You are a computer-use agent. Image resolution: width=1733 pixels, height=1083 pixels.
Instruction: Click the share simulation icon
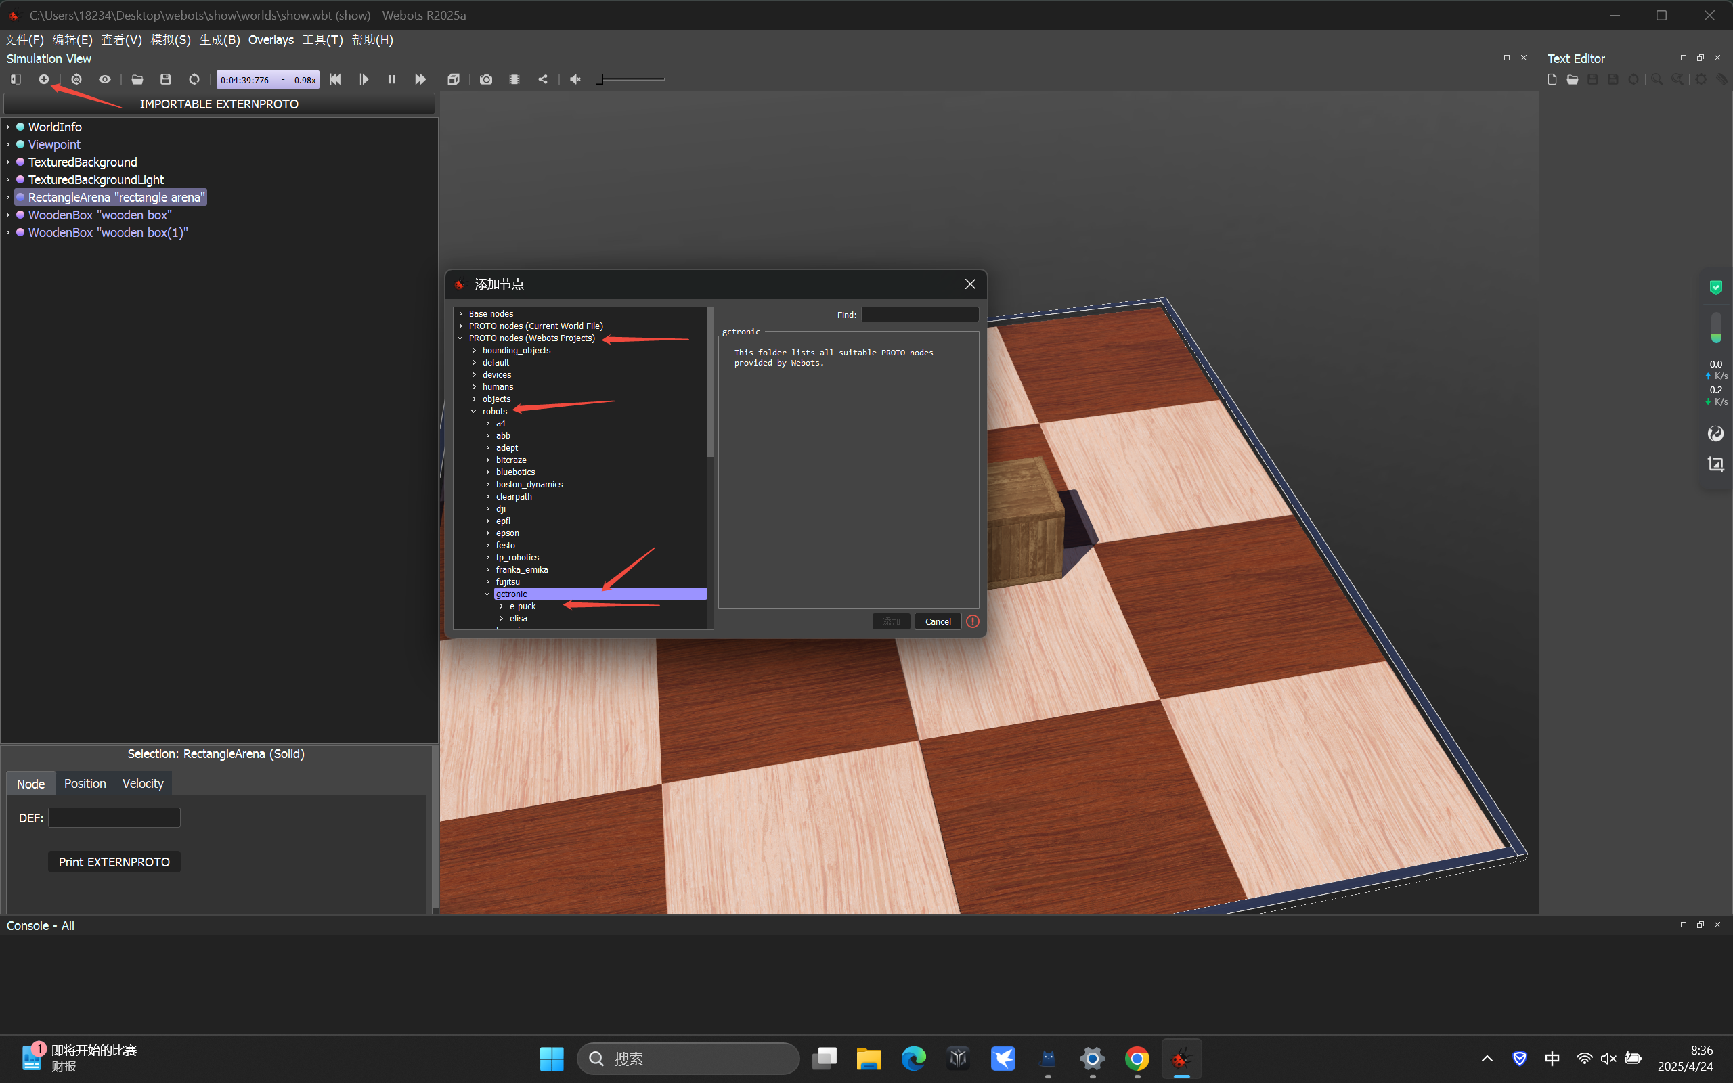point(543,79)
